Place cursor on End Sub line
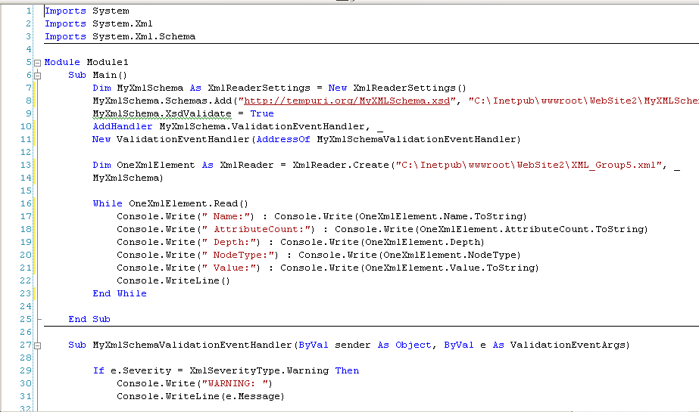This screenshot has height=412, width=699. click(x=89, y=319)
